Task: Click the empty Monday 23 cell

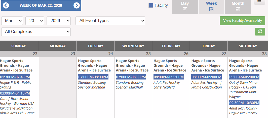Action: [x=58, y=85]
